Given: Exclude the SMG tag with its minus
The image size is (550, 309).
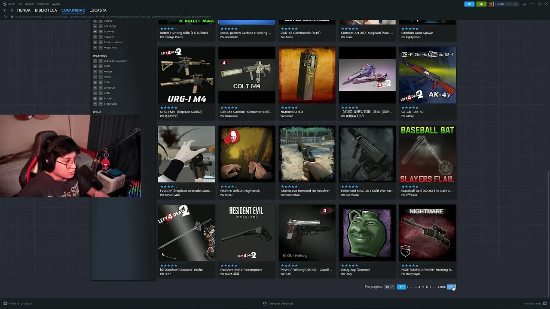Looking at the screenshot, I should 100,93.
